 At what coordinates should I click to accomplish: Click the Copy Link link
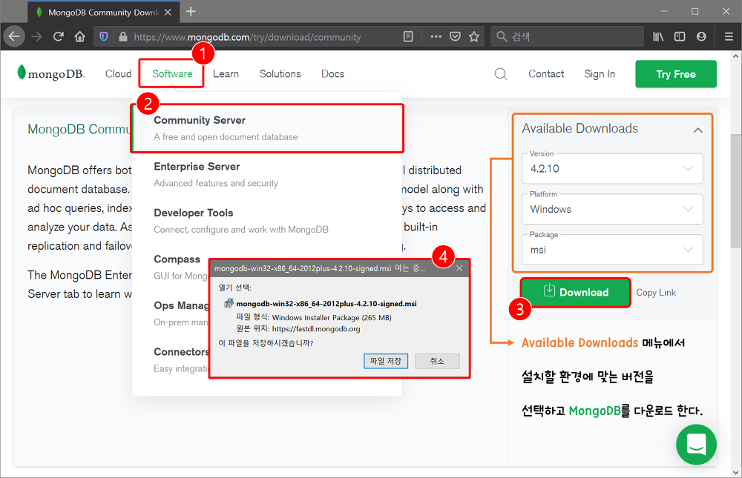tap(656, 293)
